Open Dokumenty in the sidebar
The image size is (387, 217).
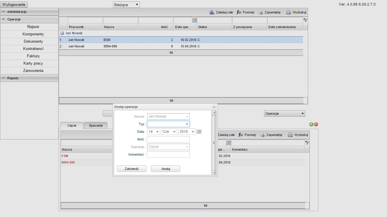tap(33, 42)
